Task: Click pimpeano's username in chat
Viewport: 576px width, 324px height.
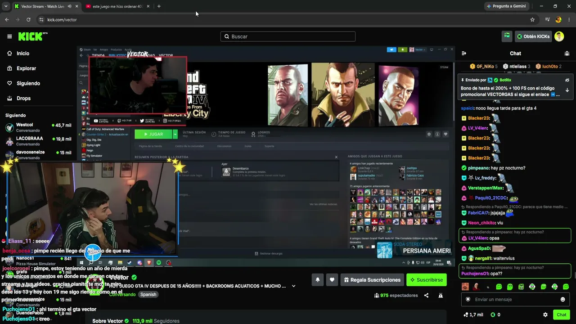Action: pyautogui.click(x=478, y=168)
